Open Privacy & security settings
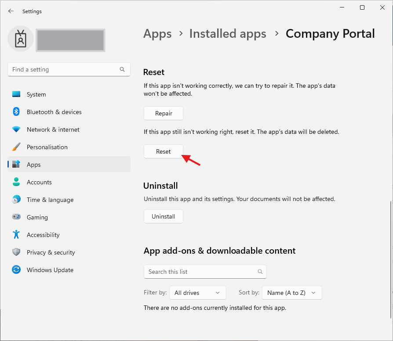 pyautogui.click(x=51, y=252)
